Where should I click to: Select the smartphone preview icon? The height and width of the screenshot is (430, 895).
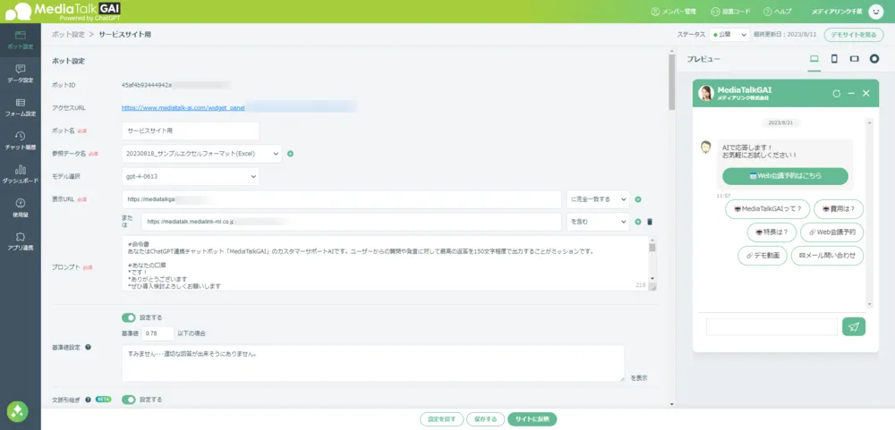tap(834, 59)
